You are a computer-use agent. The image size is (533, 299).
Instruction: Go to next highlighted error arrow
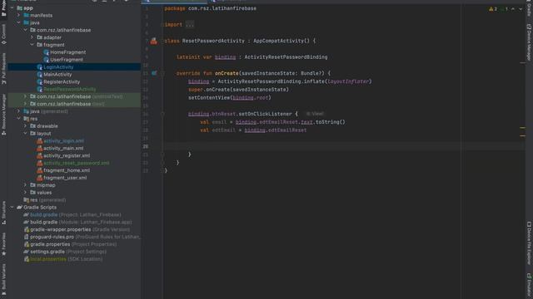click(x=521, y=9)
